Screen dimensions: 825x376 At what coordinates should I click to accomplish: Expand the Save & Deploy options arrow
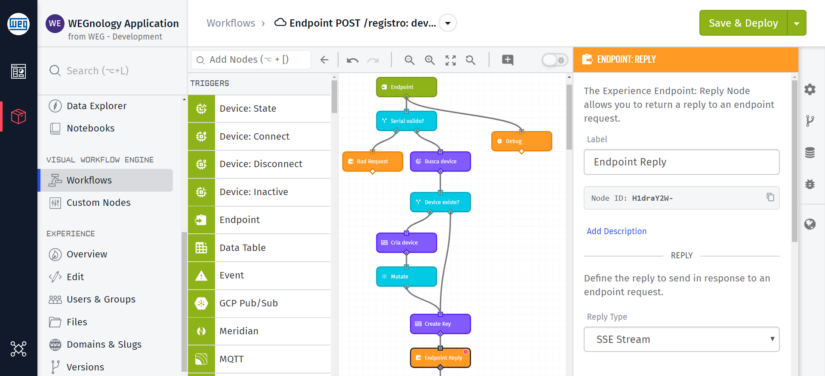click(797, 23)
